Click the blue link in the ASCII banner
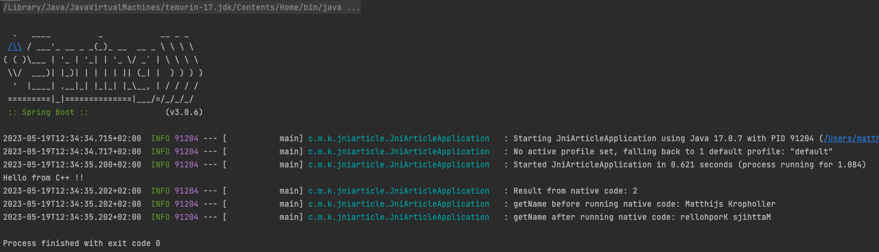The image size is (879, 252). 15,47
